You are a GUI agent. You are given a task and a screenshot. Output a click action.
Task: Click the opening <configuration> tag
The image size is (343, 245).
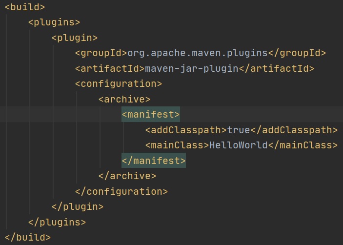pos(118,83)
